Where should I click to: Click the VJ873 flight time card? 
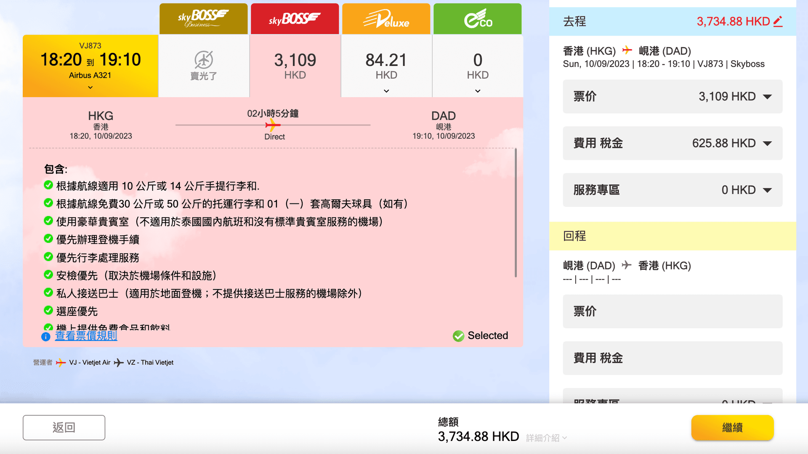[x=90, y=66]
